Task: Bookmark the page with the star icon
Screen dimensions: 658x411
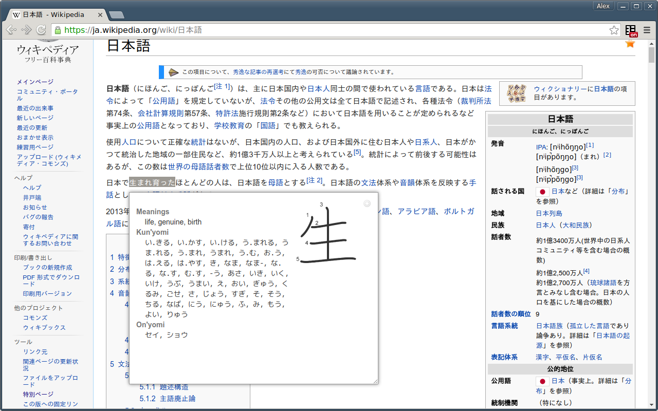Action: [x=614, y=30]
